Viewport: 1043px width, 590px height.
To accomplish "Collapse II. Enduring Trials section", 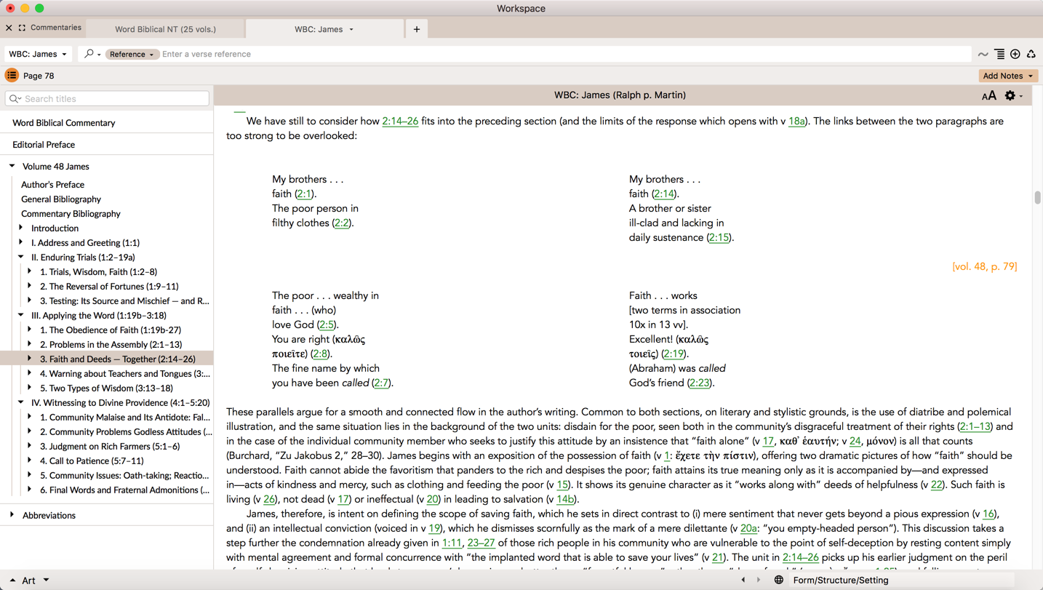I will click(21, 257).
